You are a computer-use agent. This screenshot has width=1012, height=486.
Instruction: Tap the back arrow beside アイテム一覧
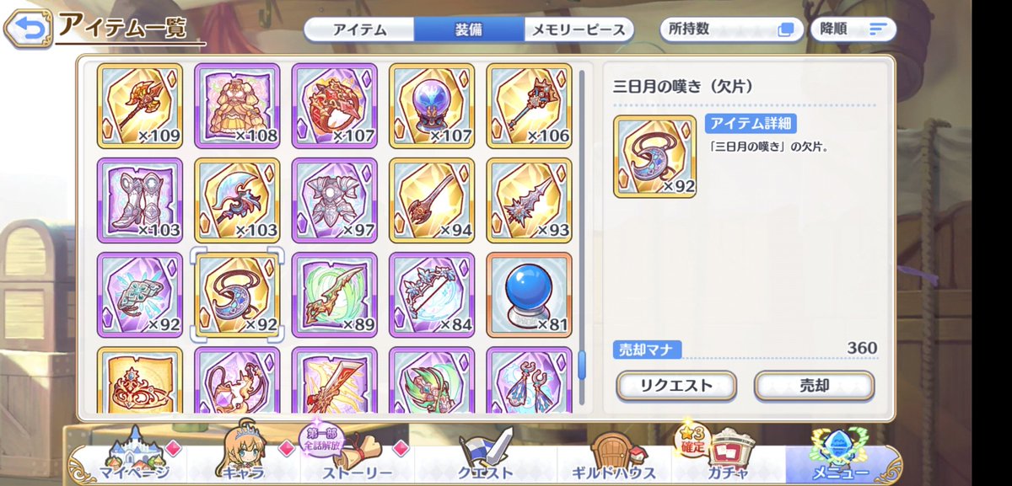coord(27,28)
